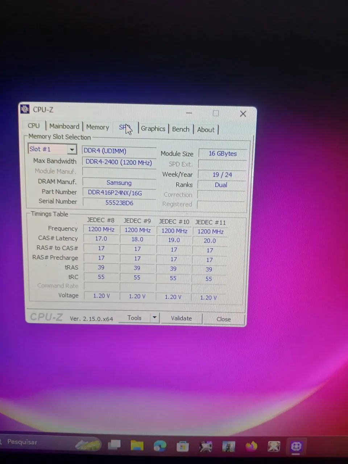Click the Tools button

coord(134,318)
